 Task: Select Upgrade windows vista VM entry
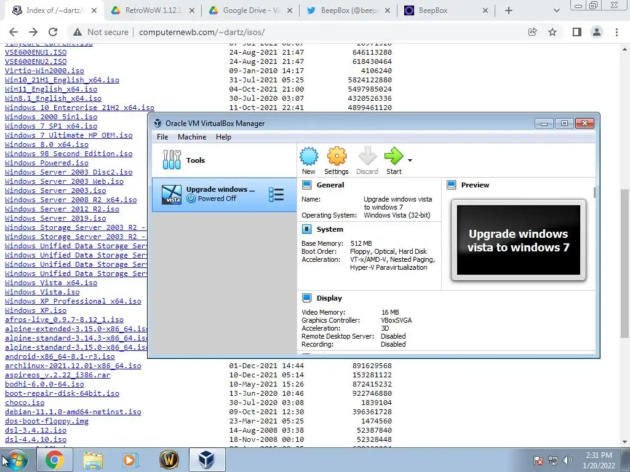coord(224,195)
